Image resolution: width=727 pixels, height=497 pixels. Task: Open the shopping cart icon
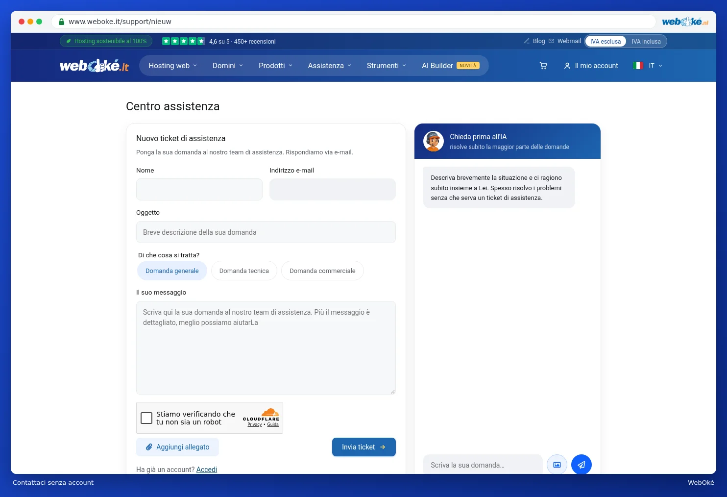point(543,66)
